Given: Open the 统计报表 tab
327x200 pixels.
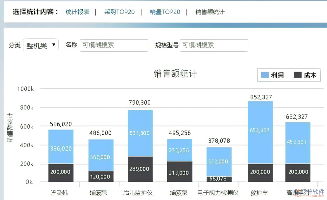Looking at the screenshot, I should pos(77,12).
